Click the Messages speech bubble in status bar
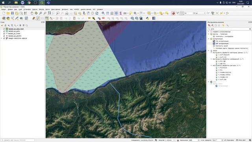The width and height of the screenshot is (252, 142). pos(250,140)
